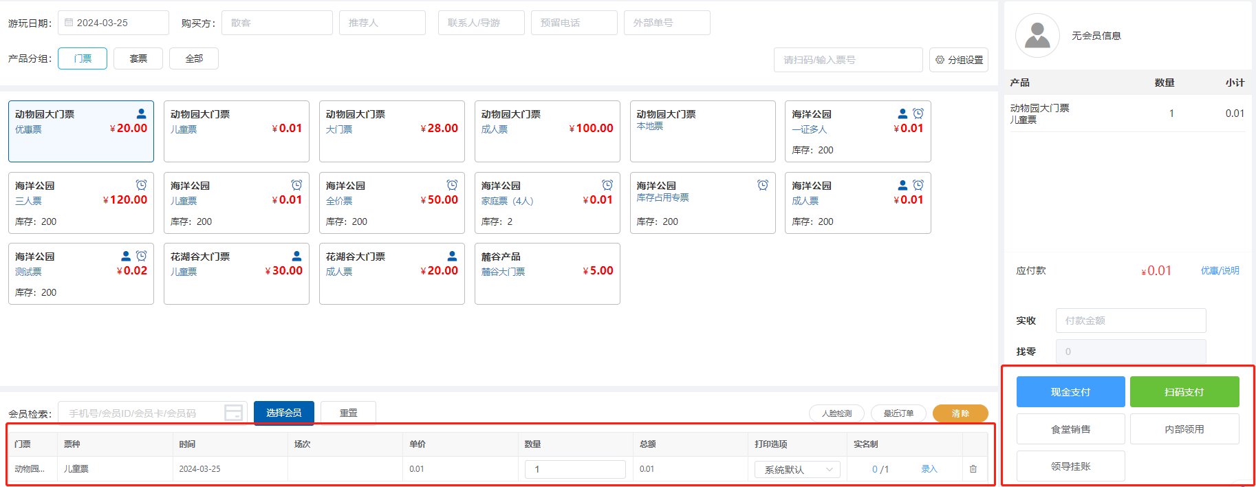Click the alarm clock icon on 海洋公园 三人票
This screenshot has width=1256, height=487.
[141, 185]
